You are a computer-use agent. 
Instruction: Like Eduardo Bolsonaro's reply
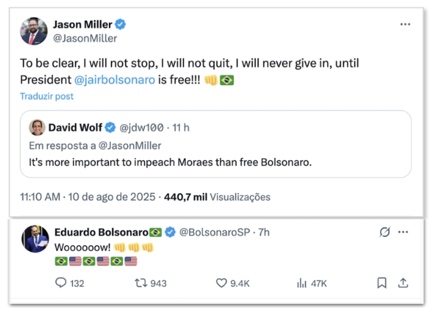click(221, 283)
